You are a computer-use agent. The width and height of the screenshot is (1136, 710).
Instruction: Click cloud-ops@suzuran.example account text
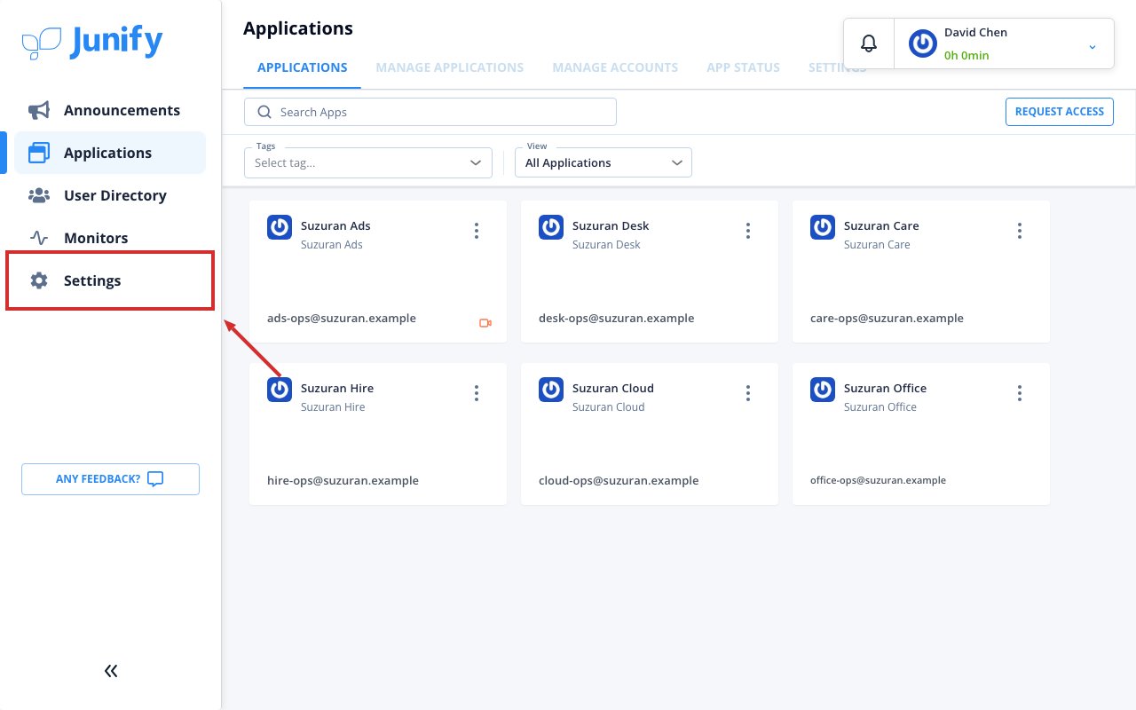pyautogui.click(x=619, y=480)
